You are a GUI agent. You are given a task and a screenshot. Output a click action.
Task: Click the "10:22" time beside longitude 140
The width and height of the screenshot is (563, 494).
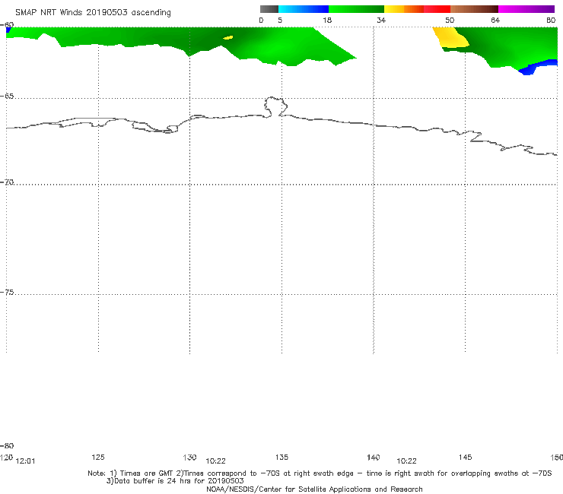[406, 461]
